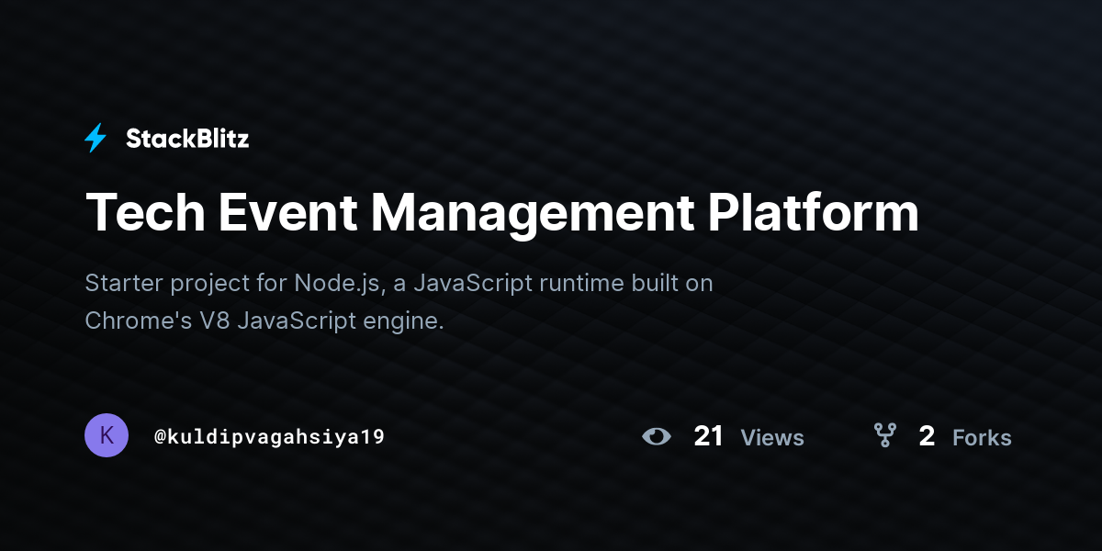Click the number 21 beside the eye
Screen dimensions: 1102x551
point(708,436)
